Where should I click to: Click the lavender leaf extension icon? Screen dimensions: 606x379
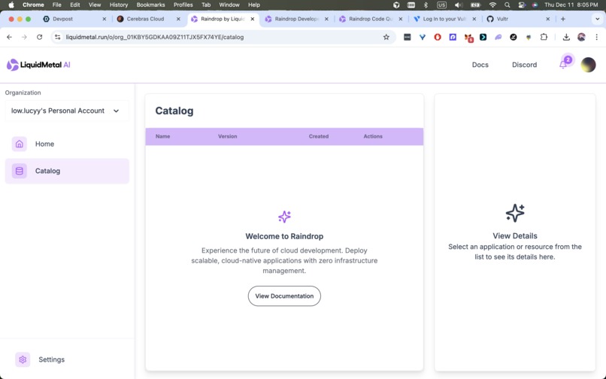498,37
